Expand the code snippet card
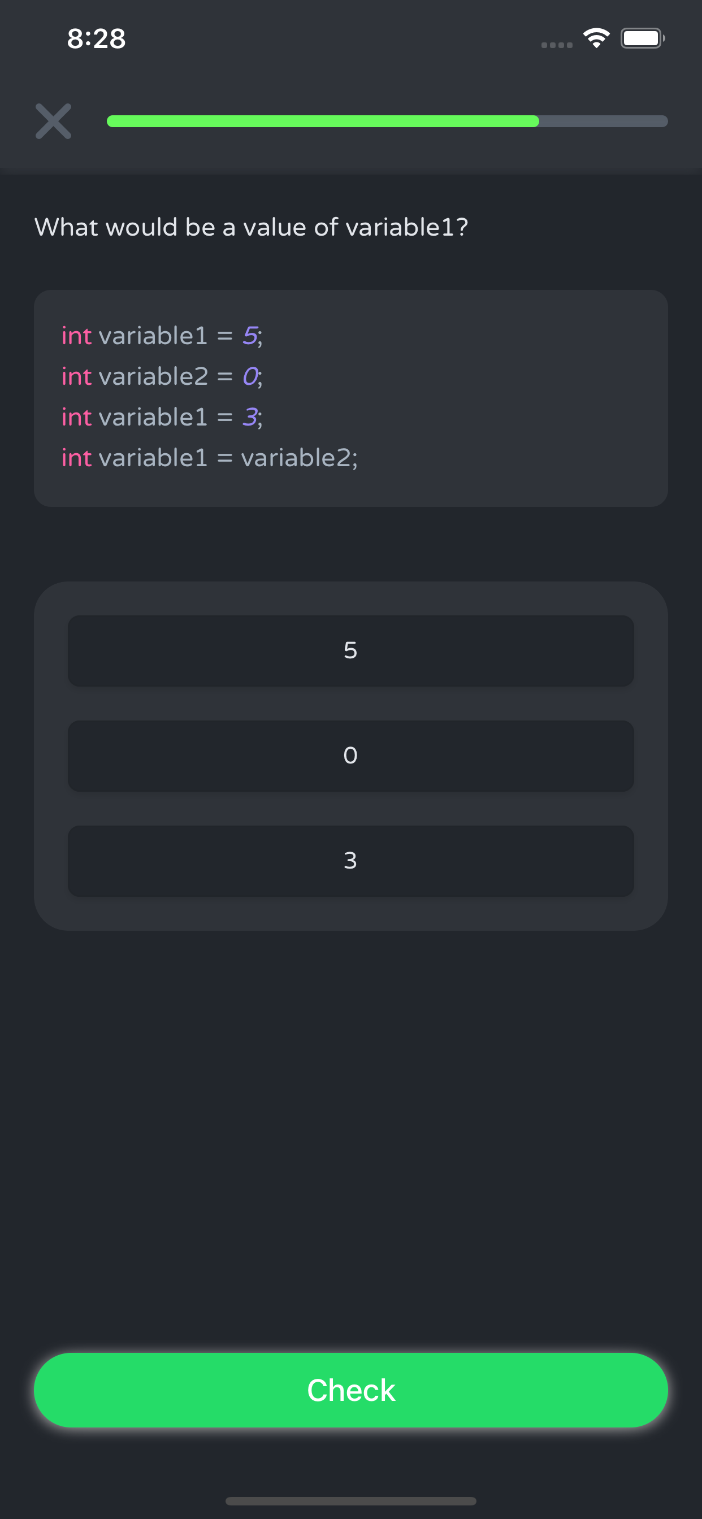702x1519 pixels. pos(350,398)
